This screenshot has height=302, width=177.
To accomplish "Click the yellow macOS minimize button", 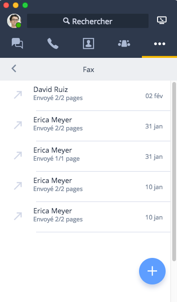I will (x=16, y=5).
